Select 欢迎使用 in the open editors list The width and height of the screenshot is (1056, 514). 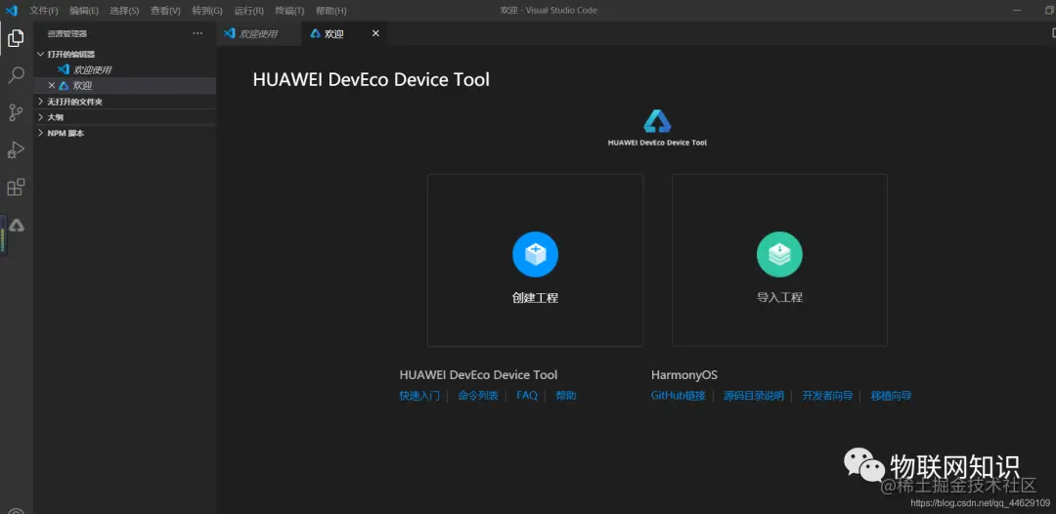click(x=124, y=69)
